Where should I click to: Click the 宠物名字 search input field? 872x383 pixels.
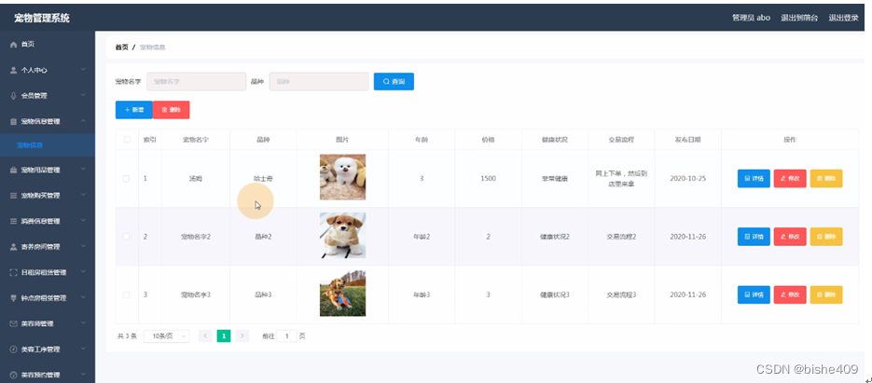196,82
